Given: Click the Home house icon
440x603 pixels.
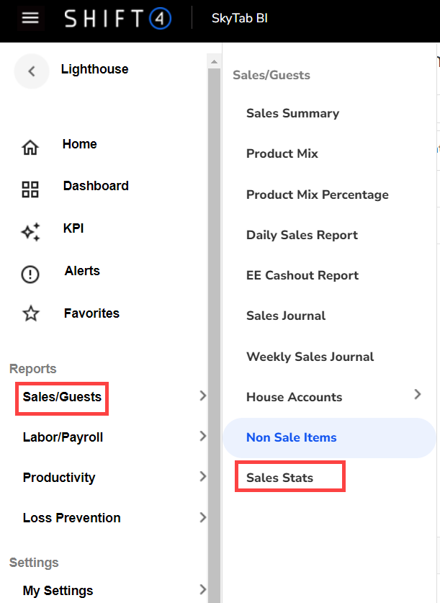Looking at the screenshot, I should 30,148.
